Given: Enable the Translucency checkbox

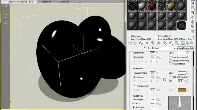Looking at the screenshot, I should click(x=135, y=86).
